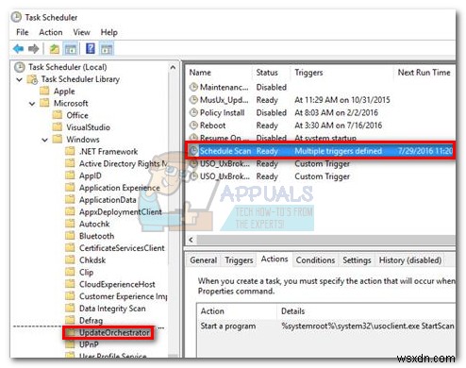
Task: Select the Reboot task row
Action: click(321, 125)
